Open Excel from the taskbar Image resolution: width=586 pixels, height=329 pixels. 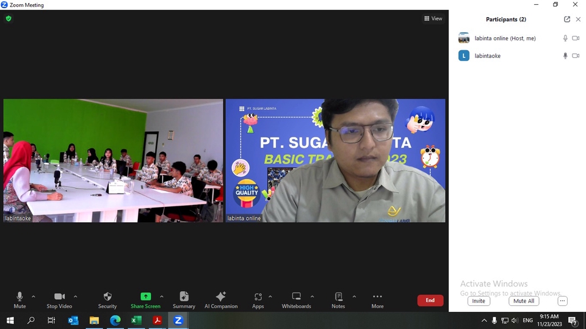tap(136, 320)
